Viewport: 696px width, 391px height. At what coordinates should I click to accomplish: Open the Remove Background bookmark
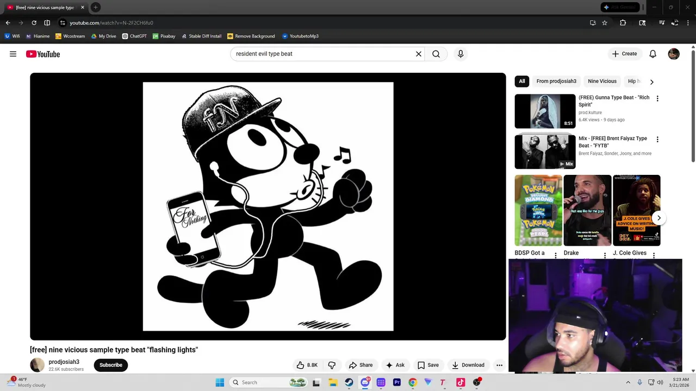[251, 36]
